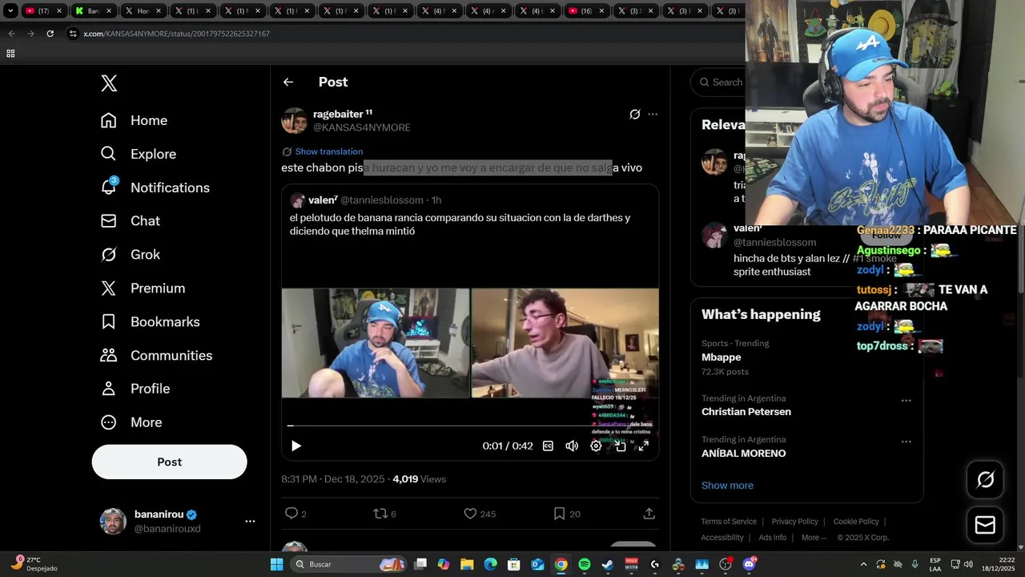Open Bookmarks in the sidebar

point(150,322)
